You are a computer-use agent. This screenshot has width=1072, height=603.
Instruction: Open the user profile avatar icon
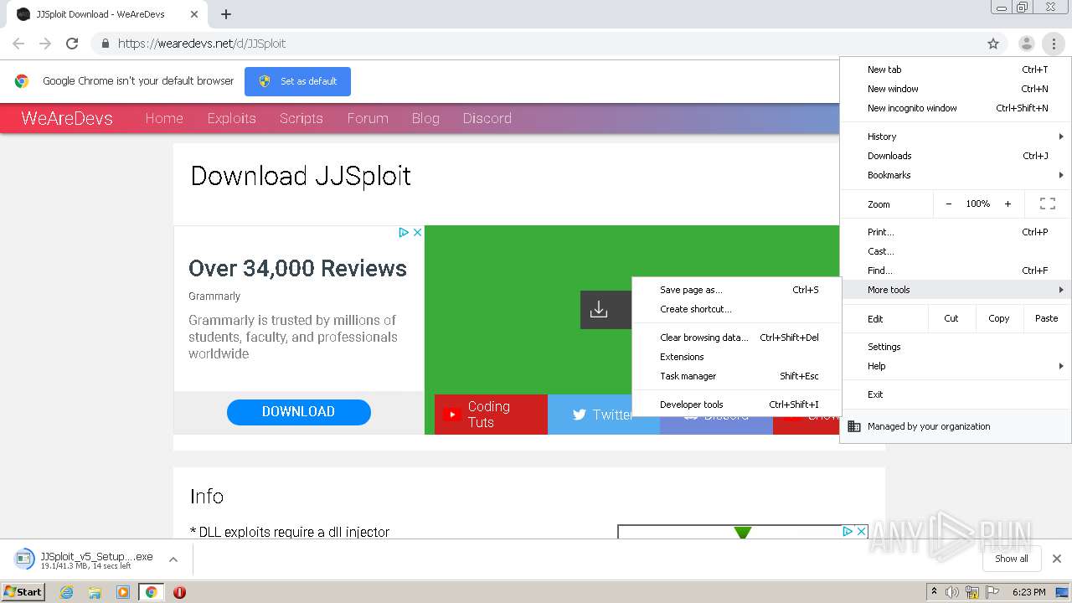click(1026, 44)
